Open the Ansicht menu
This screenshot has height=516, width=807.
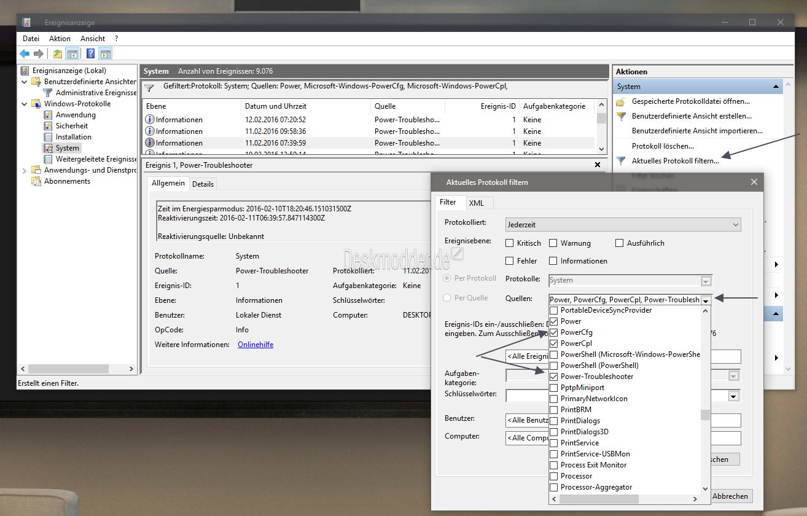click(x=93, y=39)
